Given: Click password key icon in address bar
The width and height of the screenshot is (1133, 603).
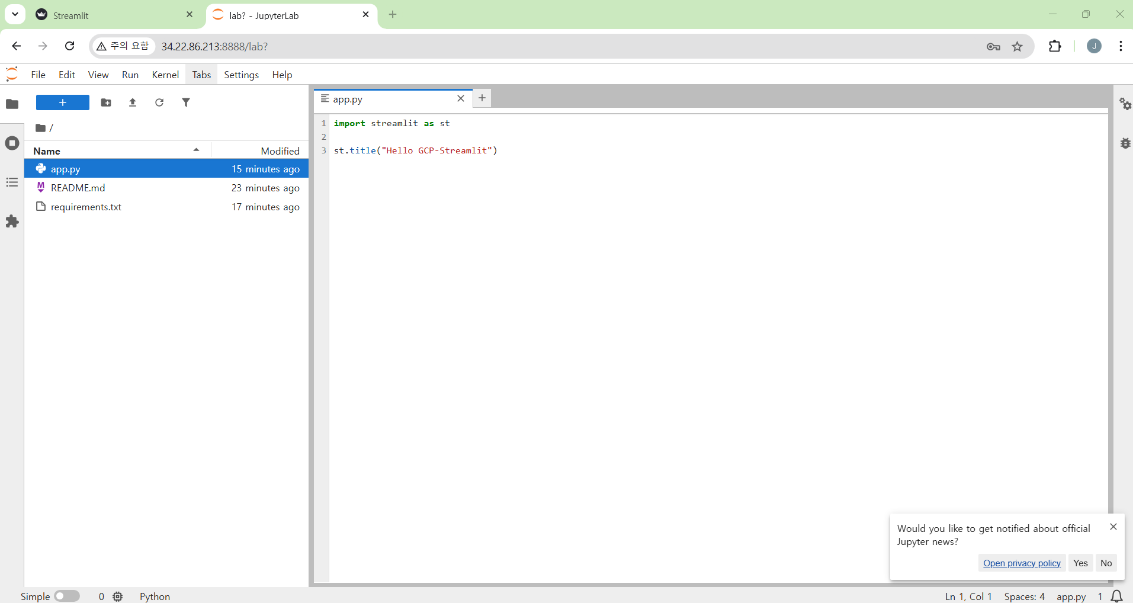Looking at the screenshot, I should pos(993,47).
